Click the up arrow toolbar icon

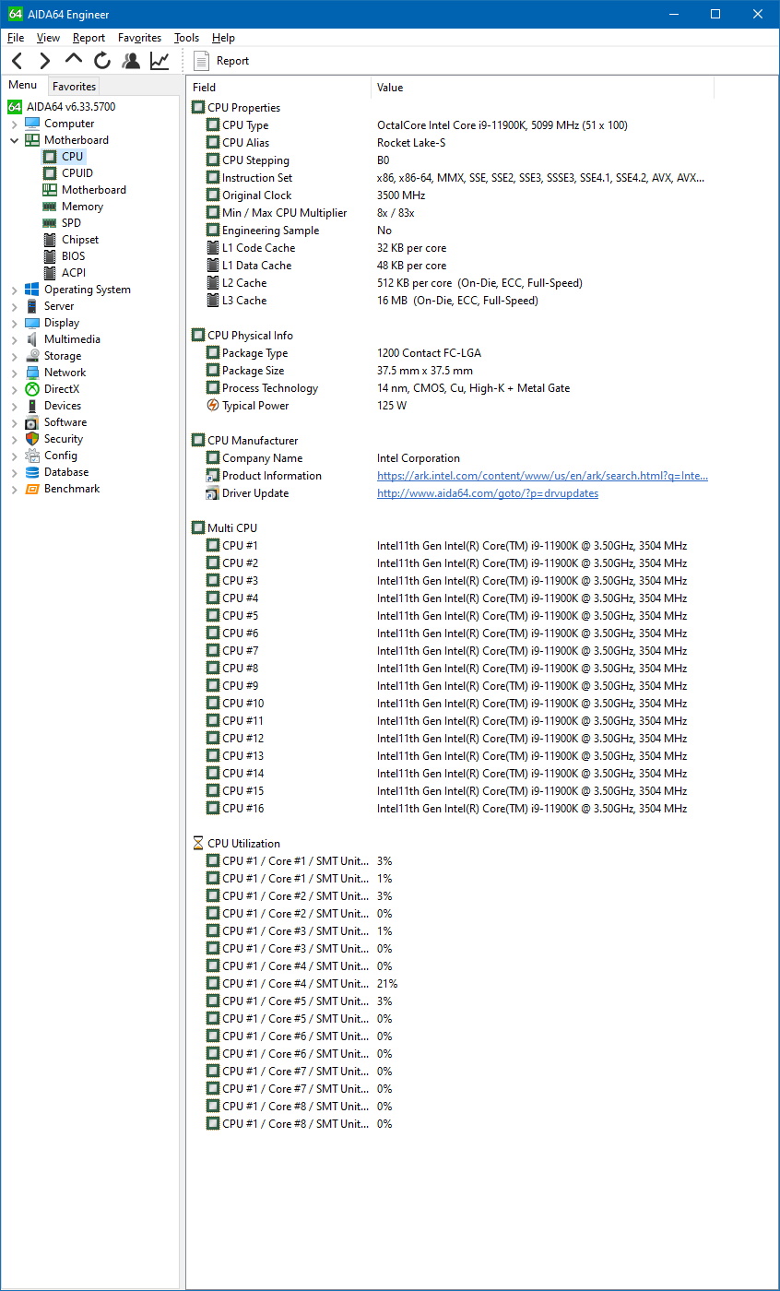coord(74,61)
